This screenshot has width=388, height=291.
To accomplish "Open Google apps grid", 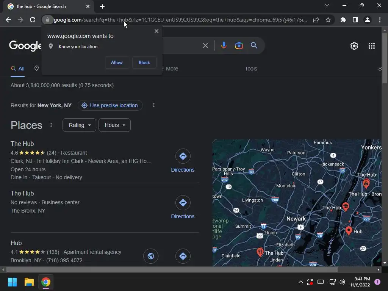I will [372, 46].
